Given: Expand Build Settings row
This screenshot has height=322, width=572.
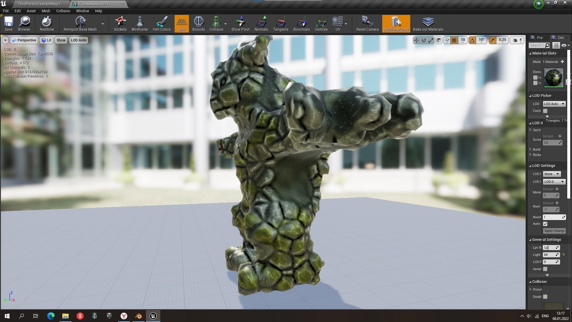Looking at the screenshot, I should tap(531, 149).
